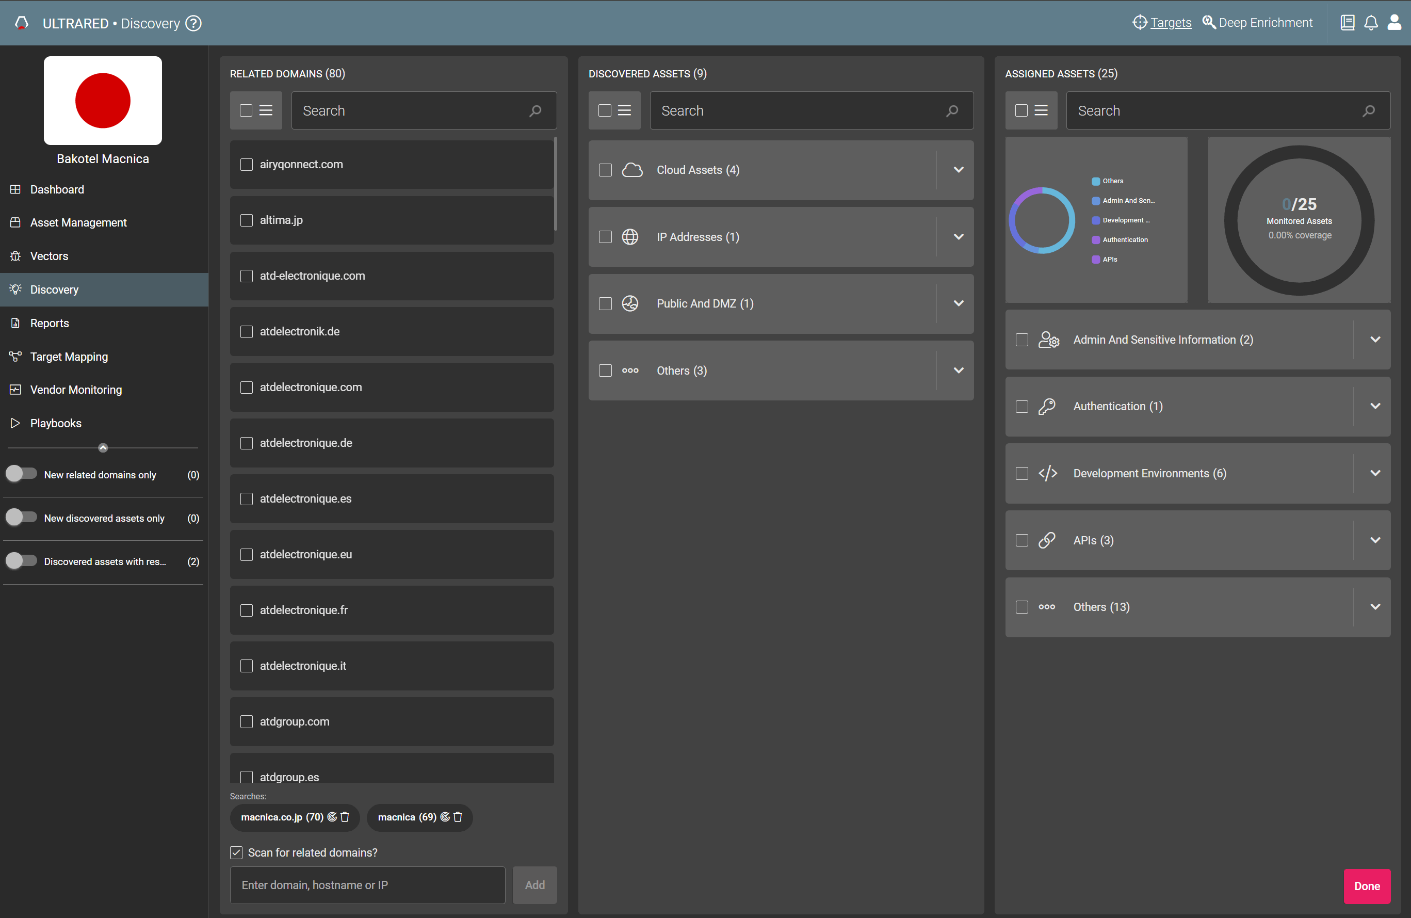Click the Targets crosshair icon
The image size is (1411, 918).
click(x=1140, y=23)
